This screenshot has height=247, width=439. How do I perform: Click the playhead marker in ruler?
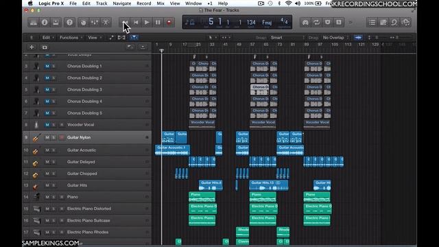162,51
